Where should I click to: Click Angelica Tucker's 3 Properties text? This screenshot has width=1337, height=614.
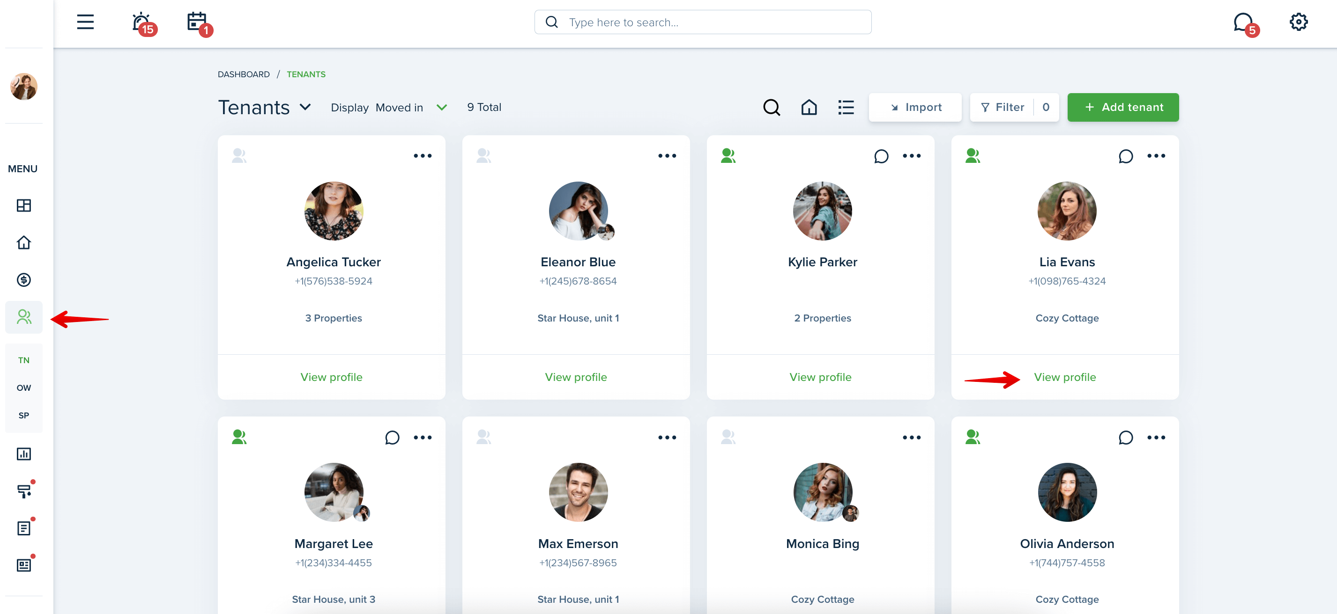(x=334, y=318)
